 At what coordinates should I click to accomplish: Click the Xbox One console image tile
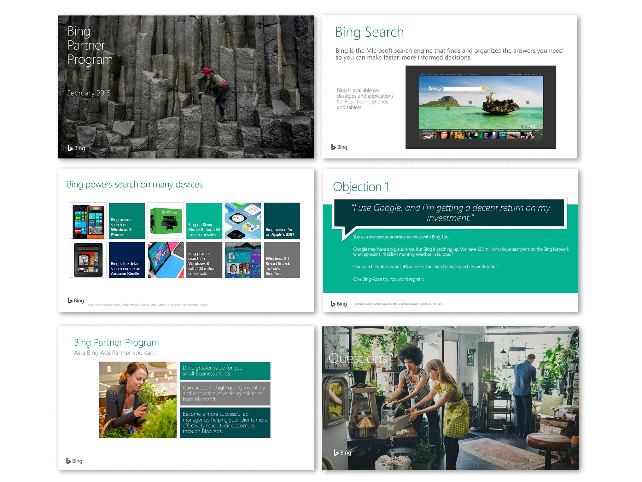point(166,221)
